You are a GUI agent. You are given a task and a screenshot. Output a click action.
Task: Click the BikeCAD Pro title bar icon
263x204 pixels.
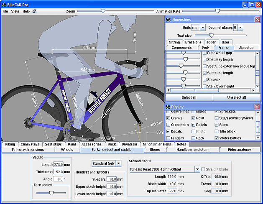pos(4,4)
